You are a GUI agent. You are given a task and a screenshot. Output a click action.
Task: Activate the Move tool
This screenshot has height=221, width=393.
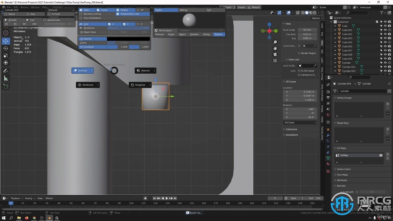tap(6, 41)
